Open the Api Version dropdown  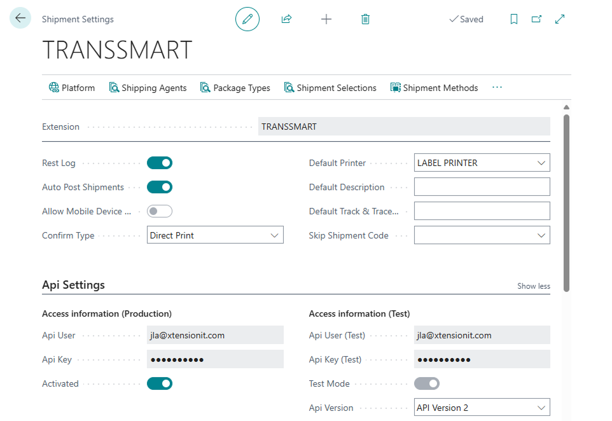tap(482, 408)
